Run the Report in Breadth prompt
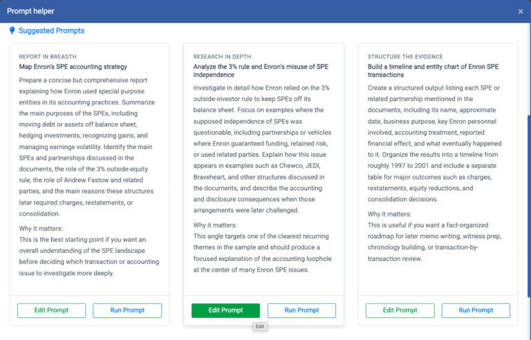The image size is (531, 340). tap(127, 310)
